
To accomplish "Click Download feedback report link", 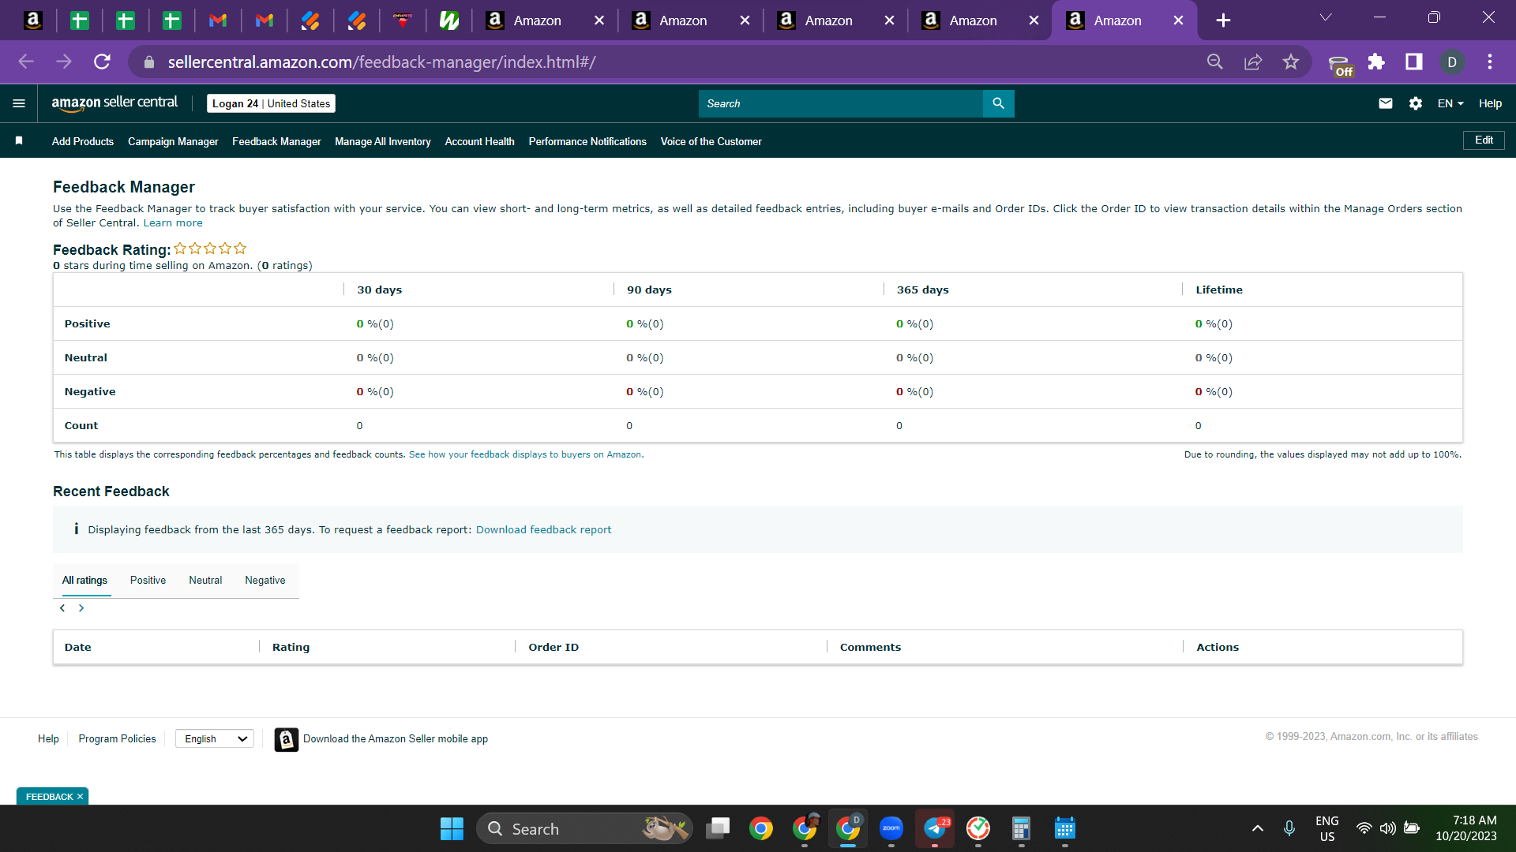I will 543,529.
